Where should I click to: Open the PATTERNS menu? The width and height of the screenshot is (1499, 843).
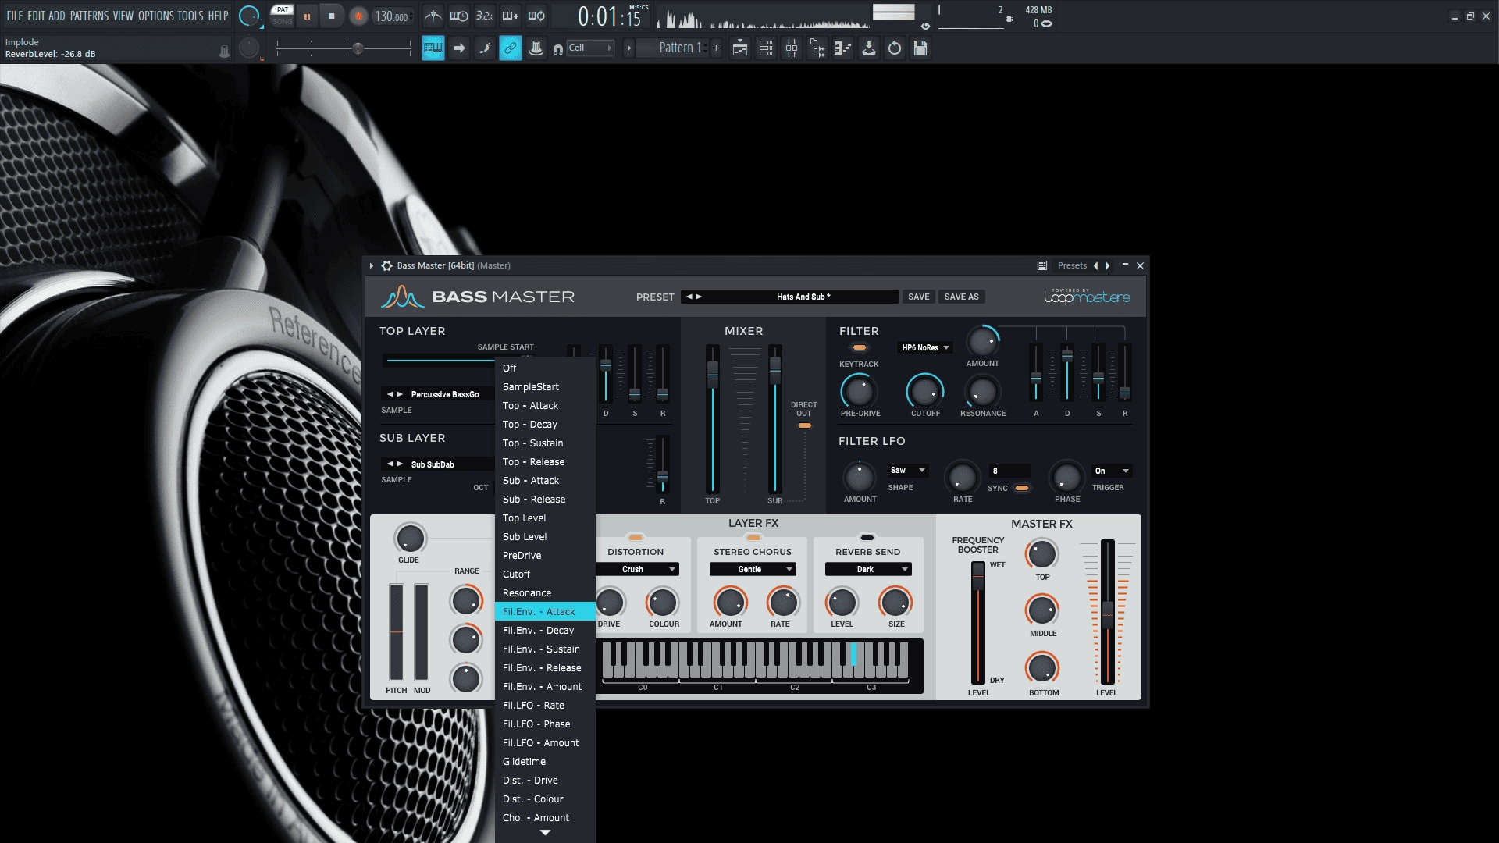tap(89, 16)
